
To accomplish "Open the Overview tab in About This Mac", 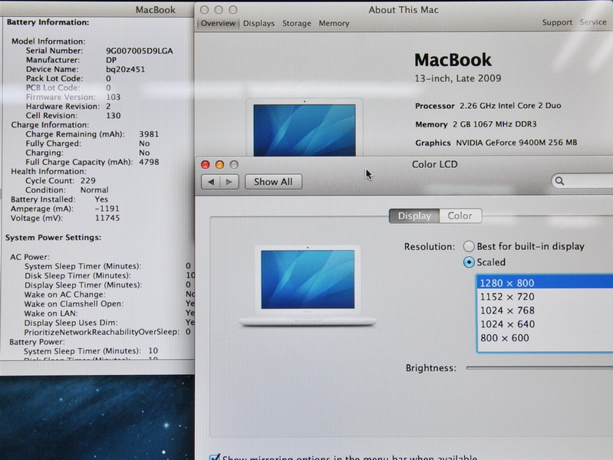I will click(218, 24).
